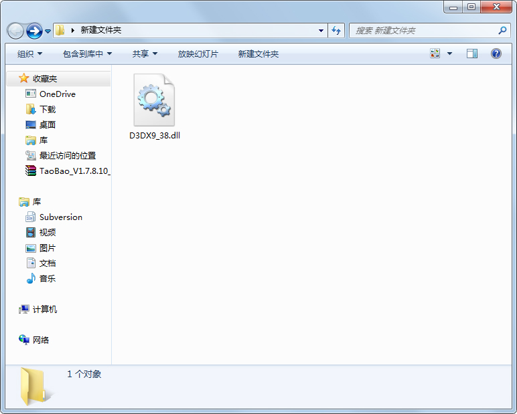Open OneDrive in the favorites list
This screenshot has height=414, width=517.
click(x=57, y=94)
